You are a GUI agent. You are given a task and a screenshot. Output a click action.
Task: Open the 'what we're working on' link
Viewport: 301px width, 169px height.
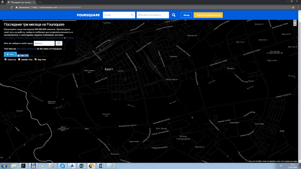tap(26, 49)
